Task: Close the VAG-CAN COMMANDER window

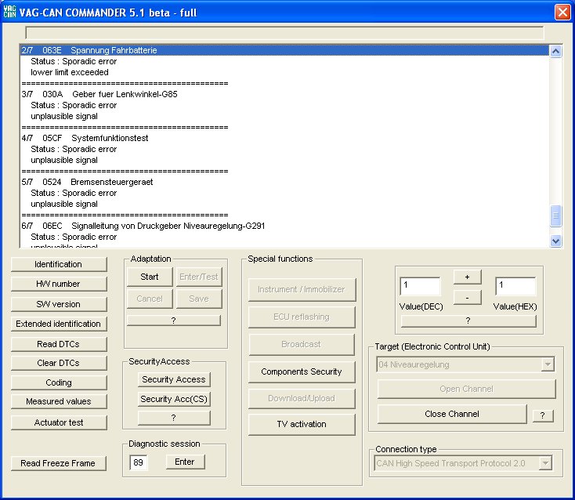Action: [x=562, y=12]
